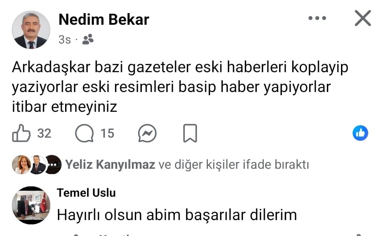Screen dimensions: 382x236
Task: Open the three-dots post options menu
Action: coord(317,18)
